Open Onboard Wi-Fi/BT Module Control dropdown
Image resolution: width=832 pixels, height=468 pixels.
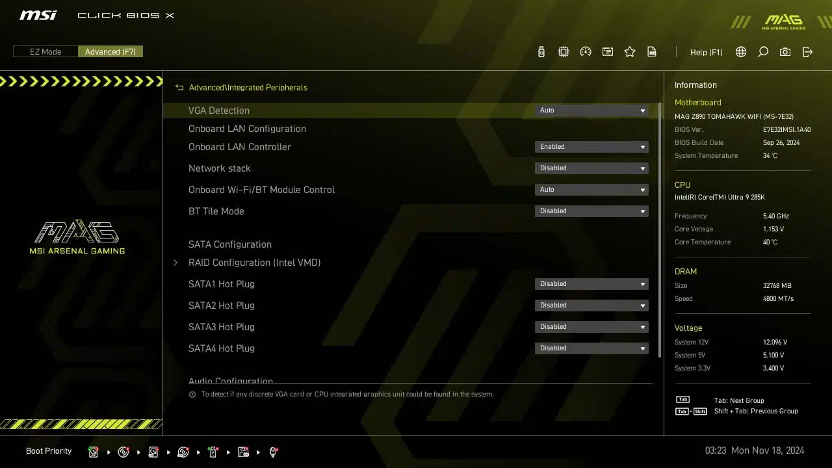(x=591, y=190)
